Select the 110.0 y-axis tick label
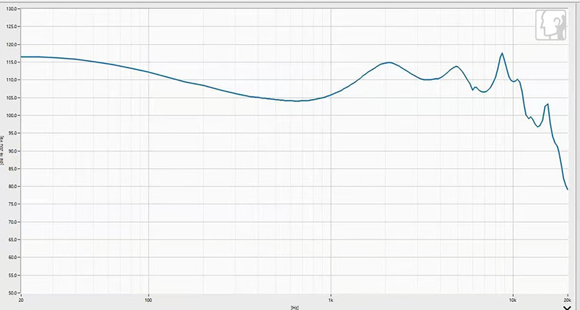This screenshot has width=580, height=310. [12, 80]
